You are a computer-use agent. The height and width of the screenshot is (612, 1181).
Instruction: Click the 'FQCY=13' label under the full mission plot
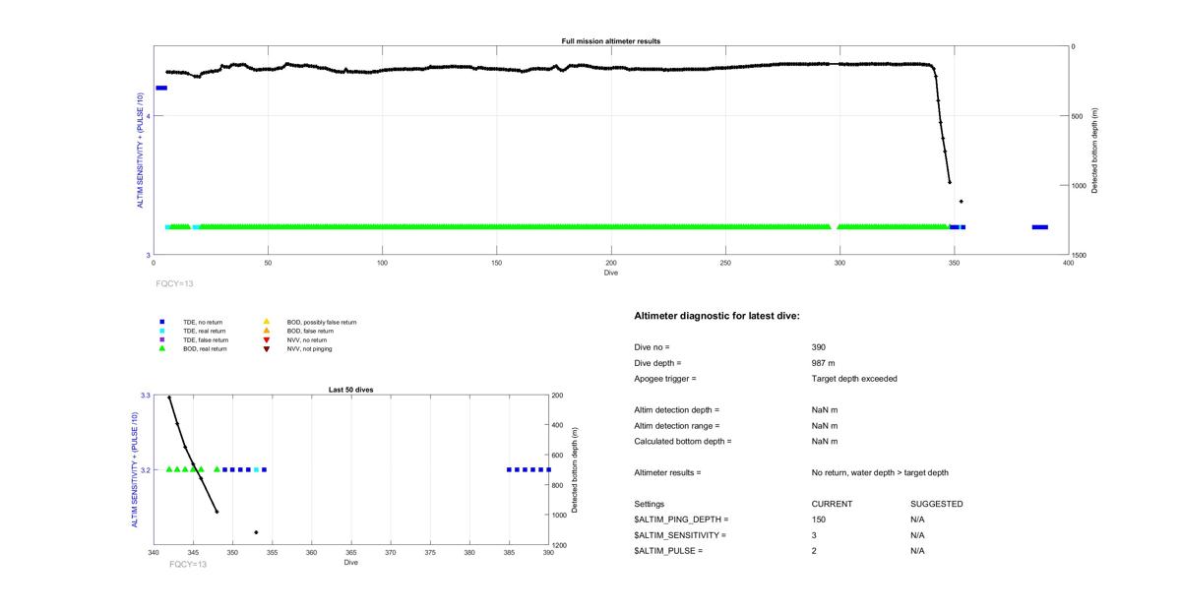pos(174,282)
